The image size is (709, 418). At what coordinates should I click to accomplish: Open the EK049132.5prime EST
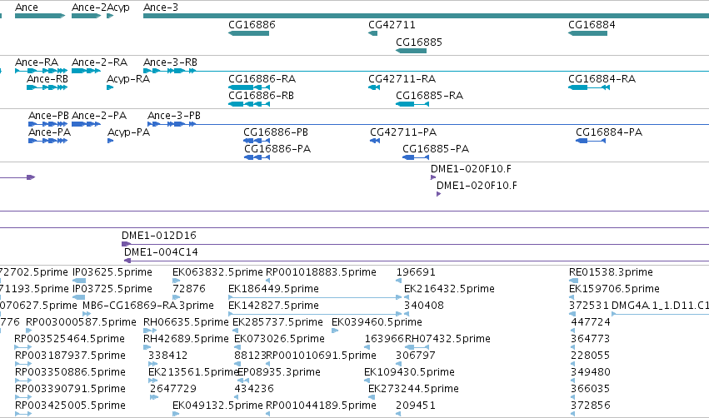(176, 414)
